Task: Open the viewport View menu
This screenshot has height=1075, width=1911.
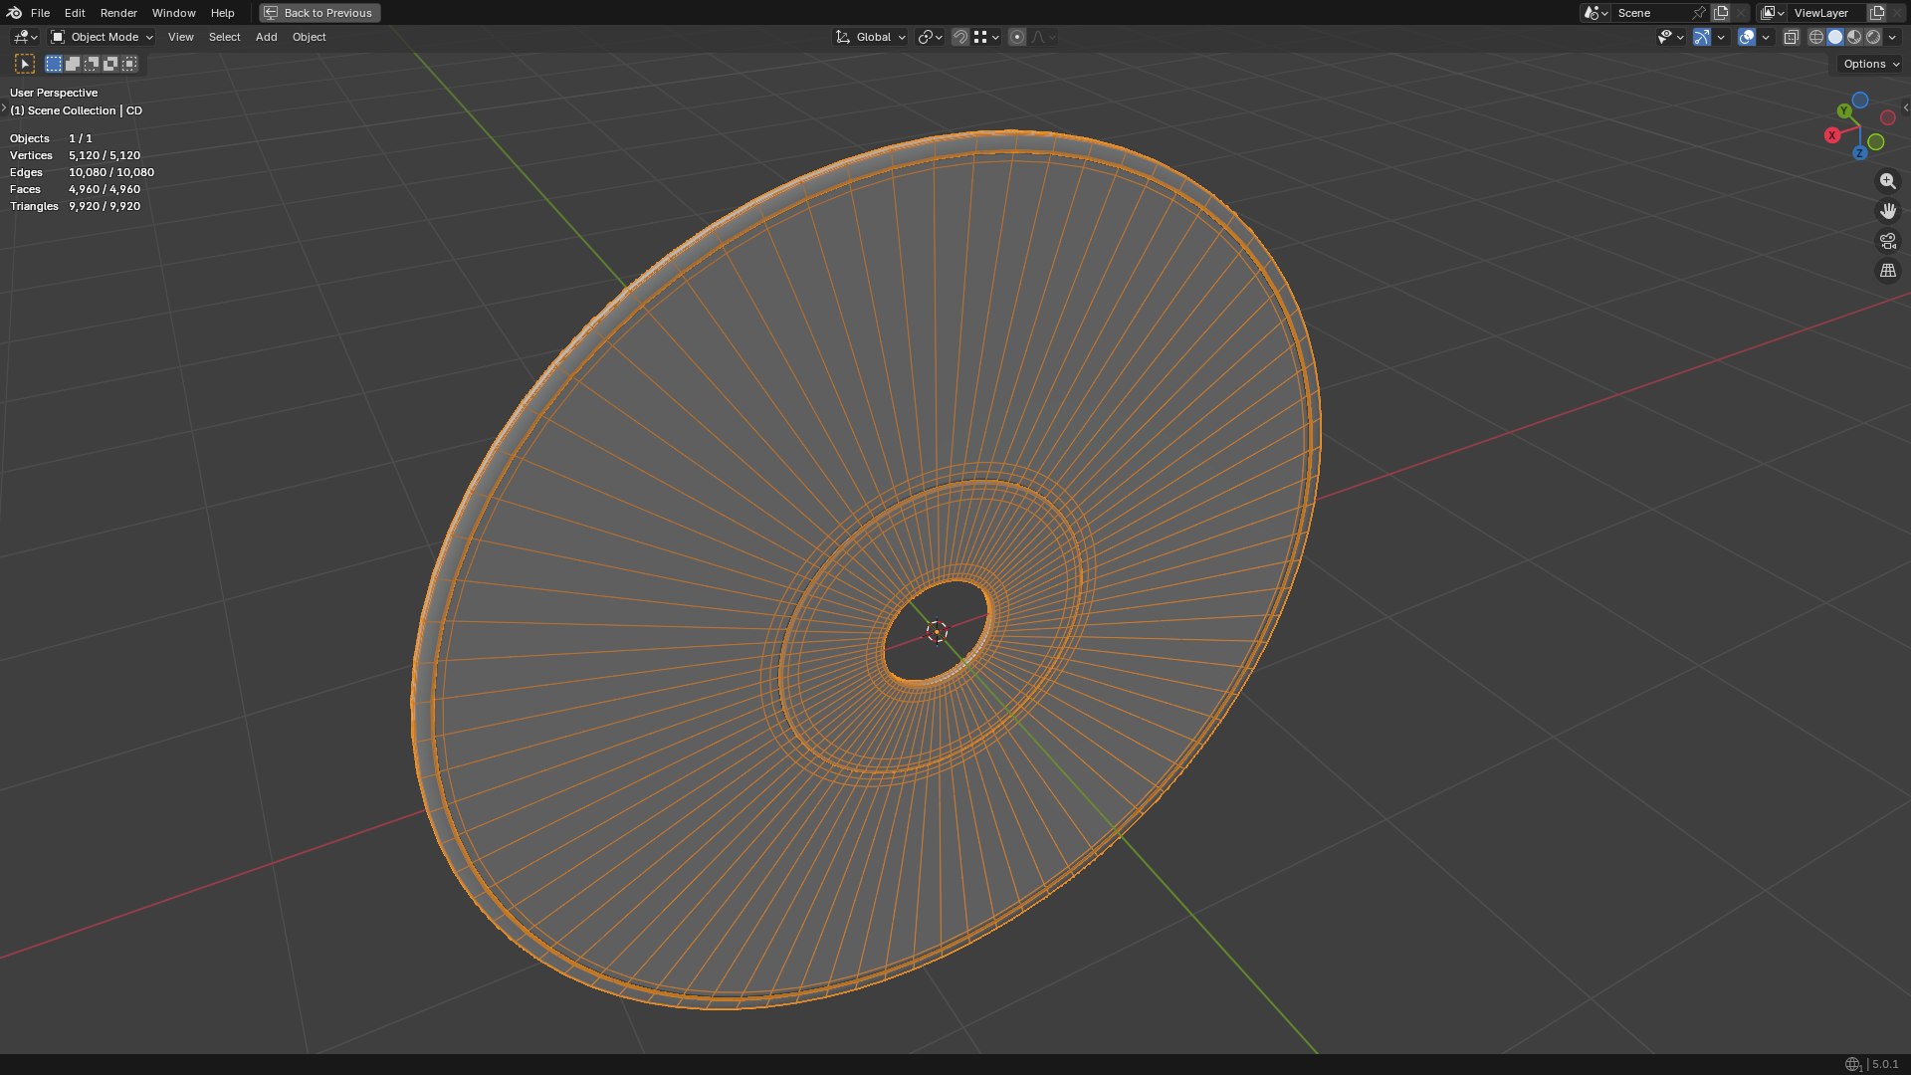Action: (181, 37)
